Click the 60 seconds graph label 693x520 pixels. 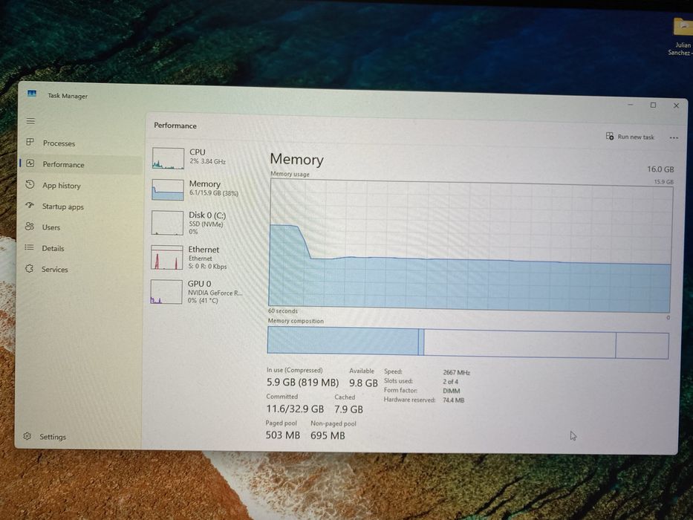[x=282, y=311]
